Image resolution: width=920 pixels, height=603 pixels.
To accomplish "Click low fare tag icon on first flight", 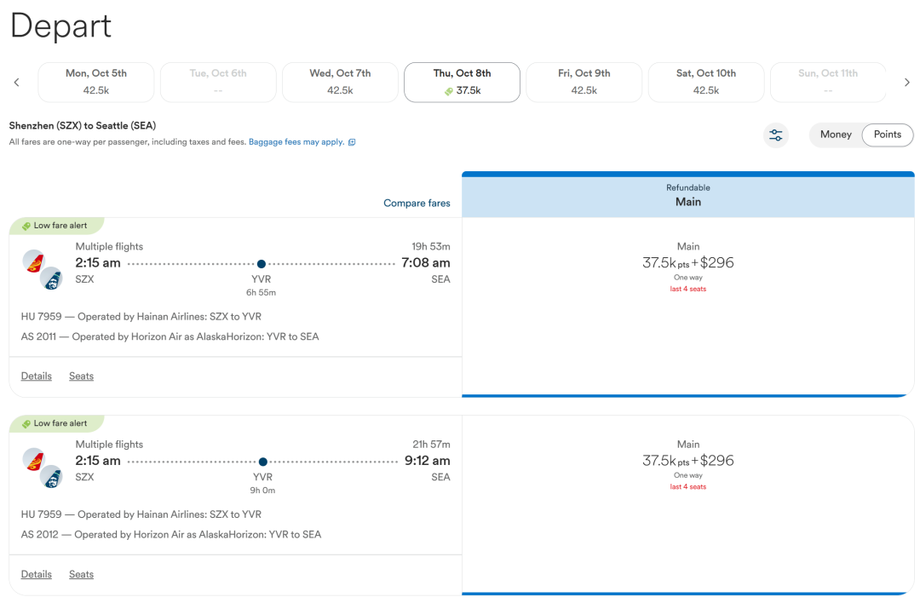I will (26, 226).
